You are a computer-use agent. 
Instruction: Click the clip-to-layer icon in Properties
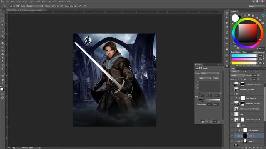point(202,122)
